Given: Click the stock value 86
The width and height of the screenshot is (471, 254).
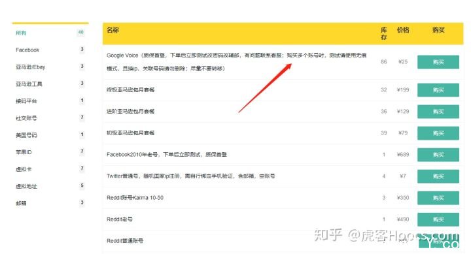Looking at the screenshot, I should pos(384,62).
